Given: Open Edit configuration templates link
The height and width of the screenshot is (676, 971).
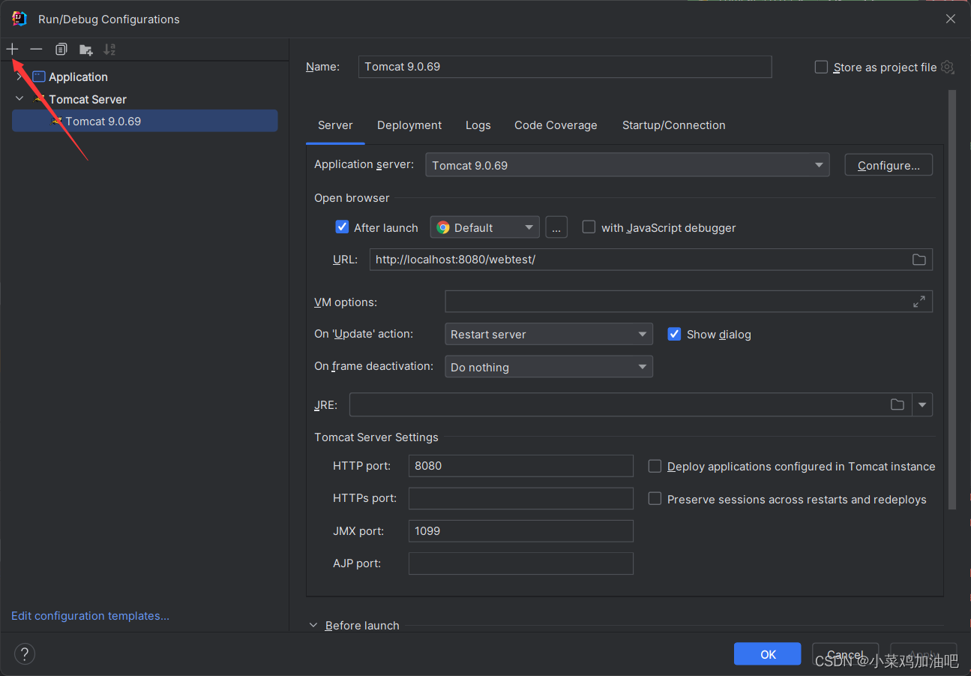Looking at the screenshot, I should (90, 616).
